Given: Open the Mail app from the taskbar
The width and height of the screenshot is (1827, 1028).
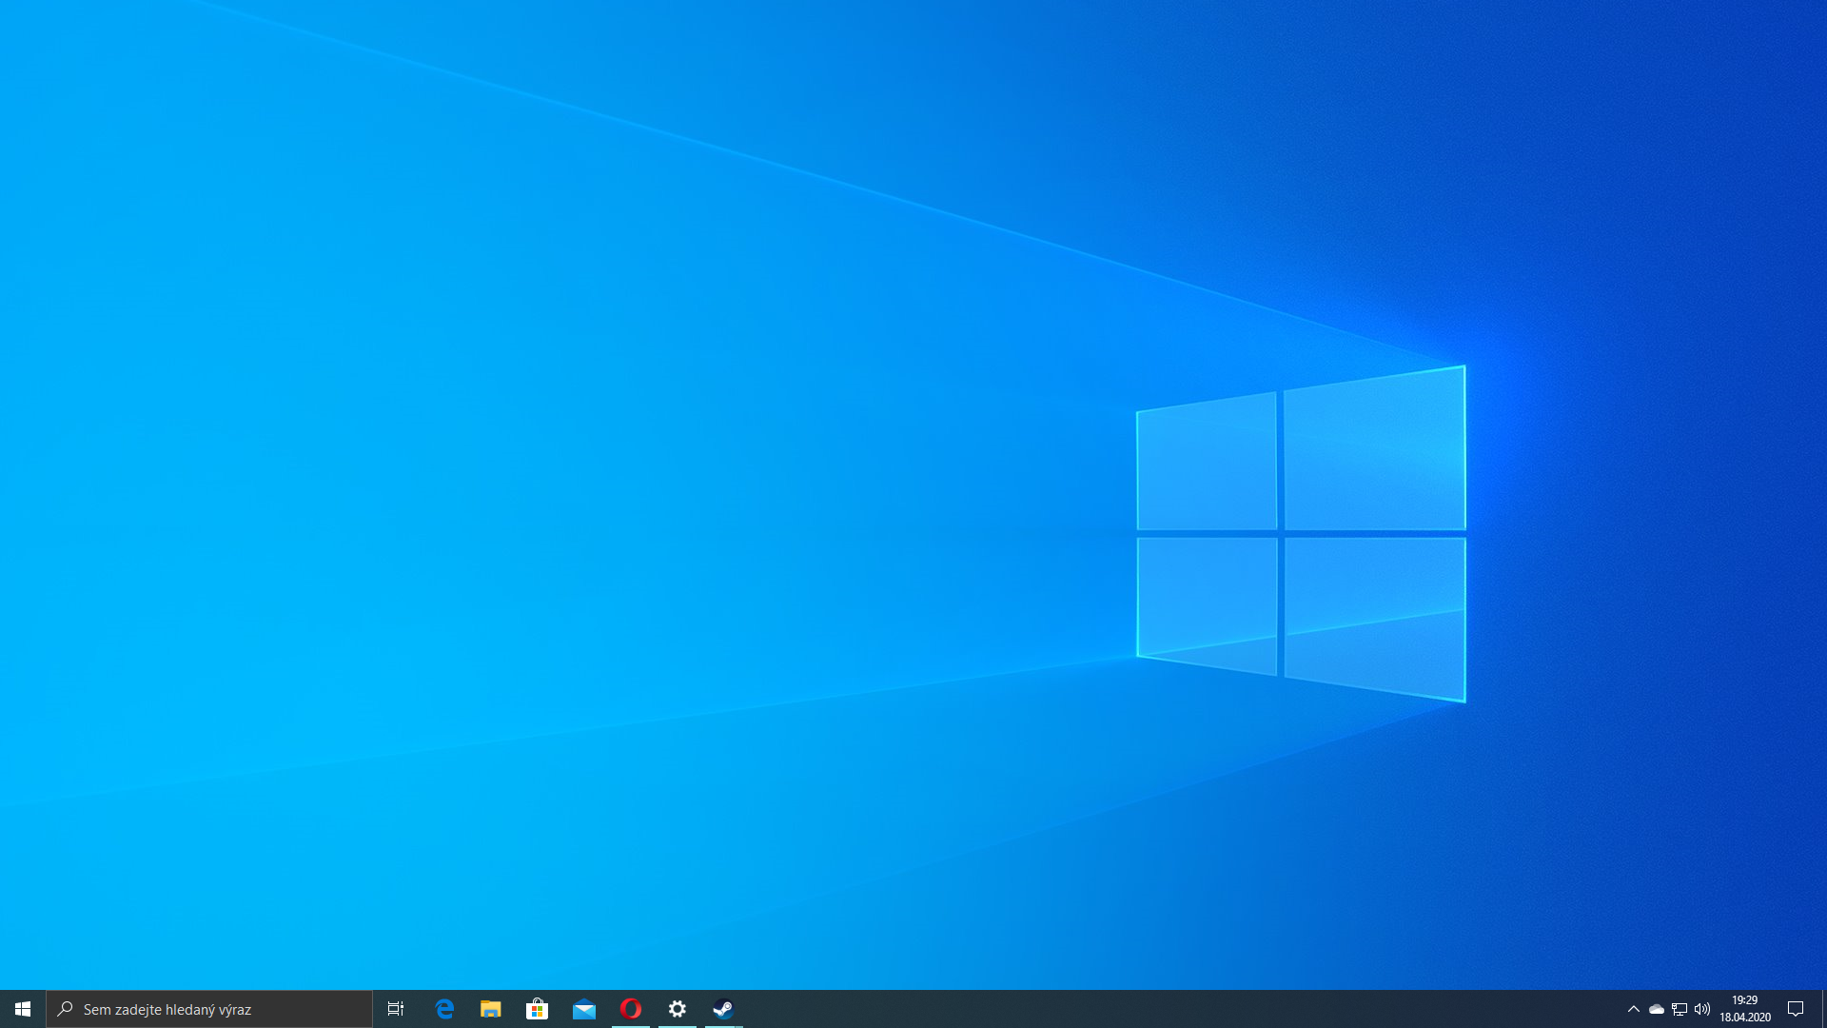Looking at the screenshot, I should [584, 1009].
